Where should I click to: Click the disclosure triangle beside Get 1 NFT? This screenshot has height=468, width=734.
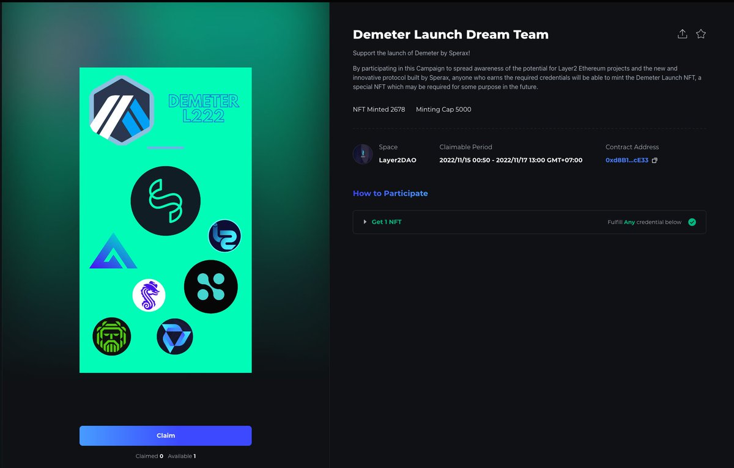[365, 222]
